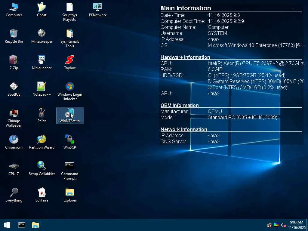308x231 pixels.
Task: Click the X:Boot (NTFS) drive line
Action: pyautogui.click(x=248, y=88)
